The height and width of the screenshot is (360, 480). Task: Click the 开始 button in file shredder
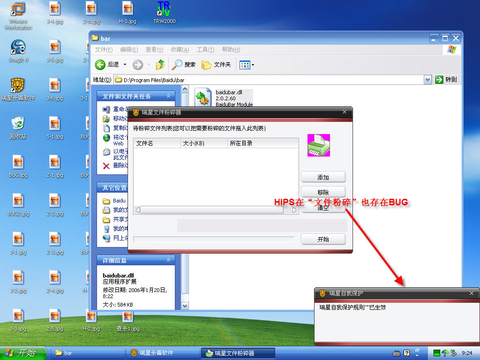(323, 239)
